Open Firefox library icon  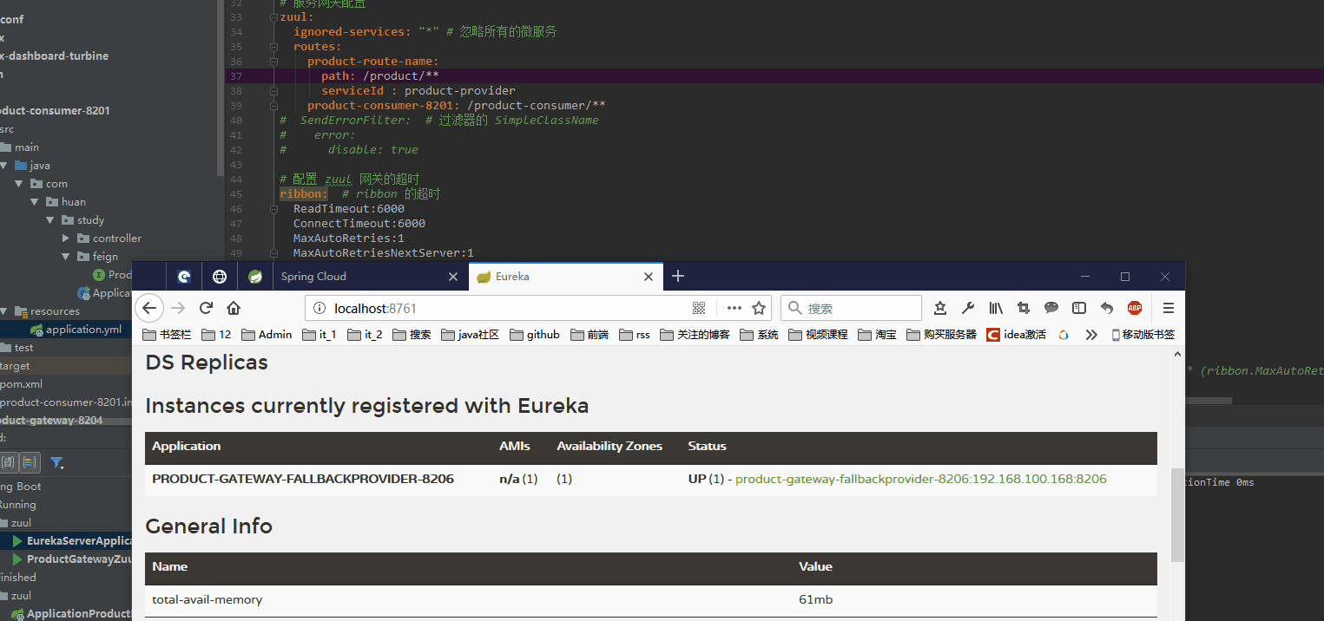click(996, 308)
